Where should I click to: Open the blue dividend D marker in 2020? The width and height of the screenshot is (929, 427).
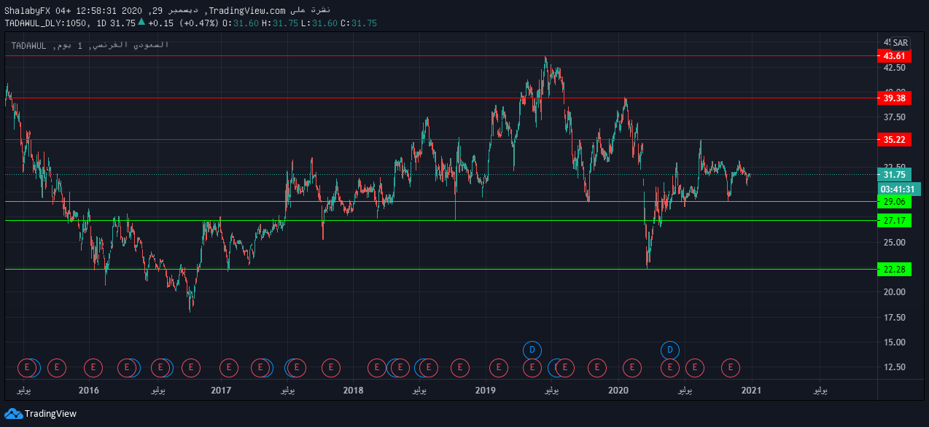click(x=670, y=350)
